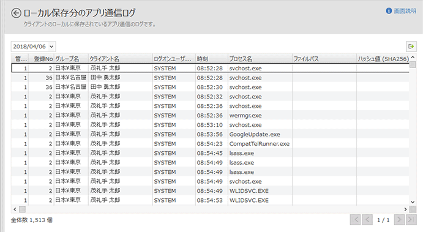Viewport: 423px width, 232px height.
Task: Select the wermgr.exe process cell
Action: (260, 116)
